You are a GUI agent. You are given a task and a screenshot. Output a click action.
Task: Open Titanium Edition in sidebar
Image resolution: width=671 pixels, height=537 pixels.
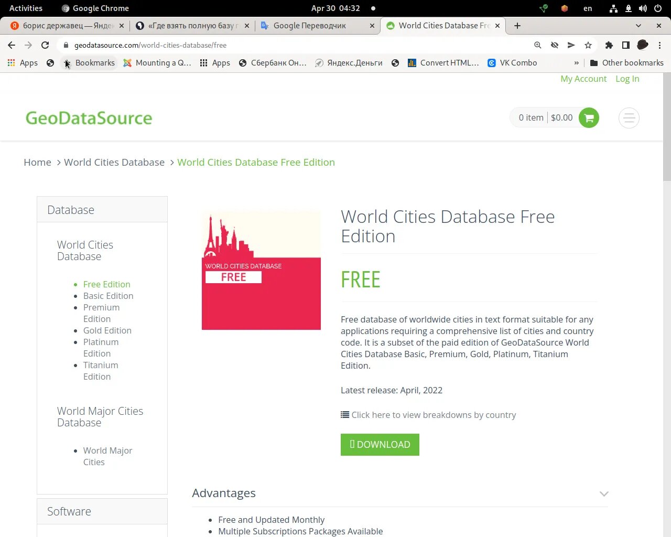click(101, 371)
